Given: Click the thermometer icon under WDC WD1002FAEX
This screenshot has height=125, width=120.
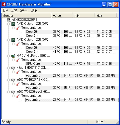Looking at the screenshot, I should (x=18, y=84).
